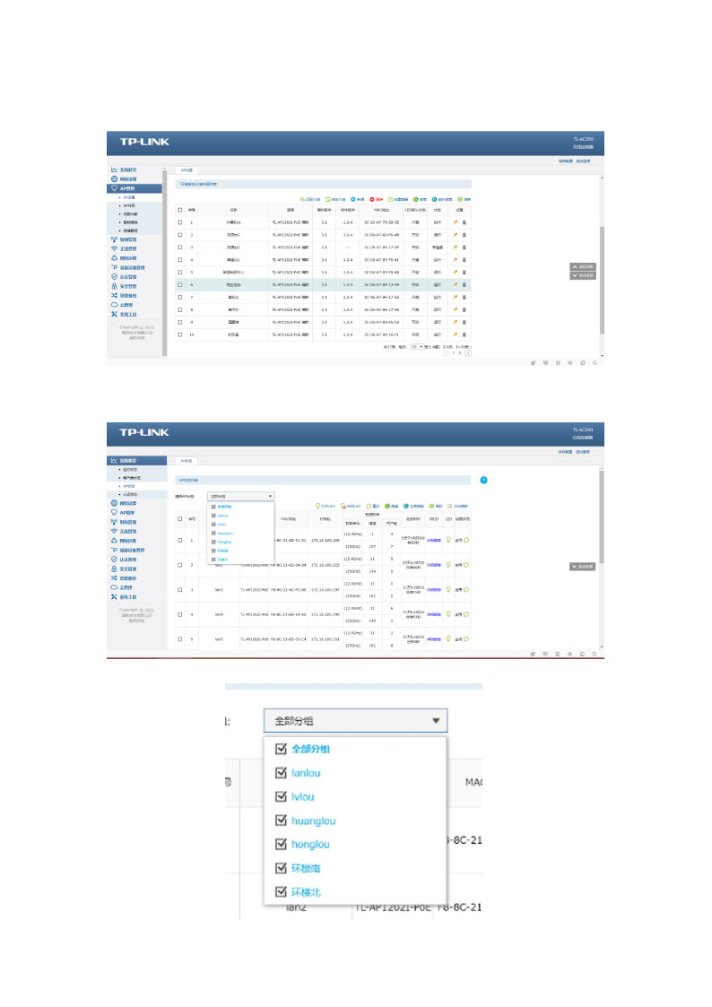Image resolution: width=712 pixels, height=1007 pixels.
Task: Click 详细信息 link in lan3 row
Action: (x=434, y=590)
